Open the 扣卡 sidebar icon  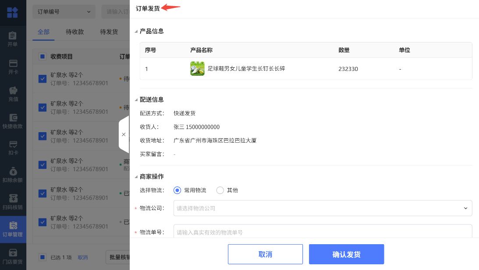tap(13, 148)
